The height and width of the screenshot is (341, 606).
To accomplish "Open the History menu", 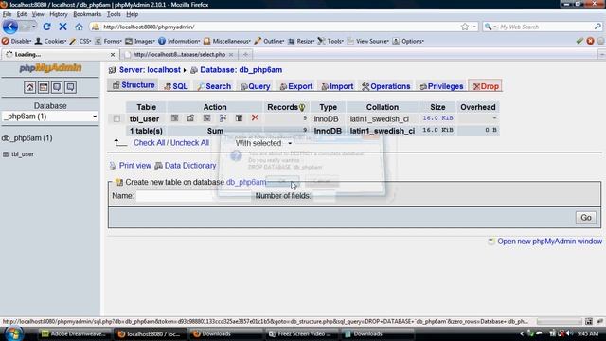I will point(59,14).
